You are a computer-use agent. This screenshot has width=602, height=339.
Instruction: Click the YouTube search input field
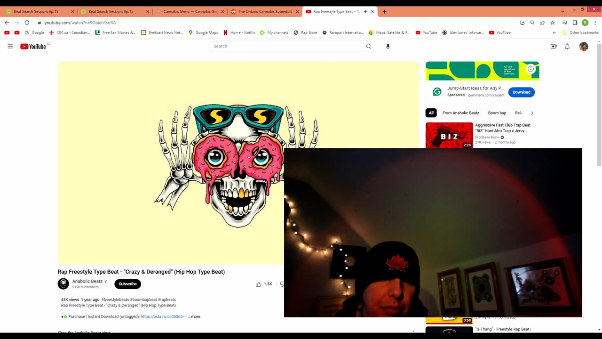point(285,46)
